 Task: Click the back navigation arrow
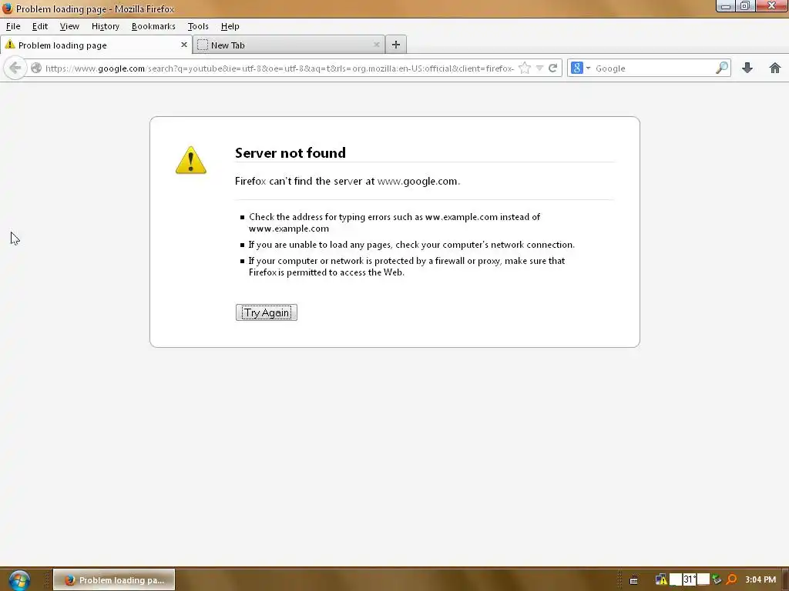click(x=15, y=68)
